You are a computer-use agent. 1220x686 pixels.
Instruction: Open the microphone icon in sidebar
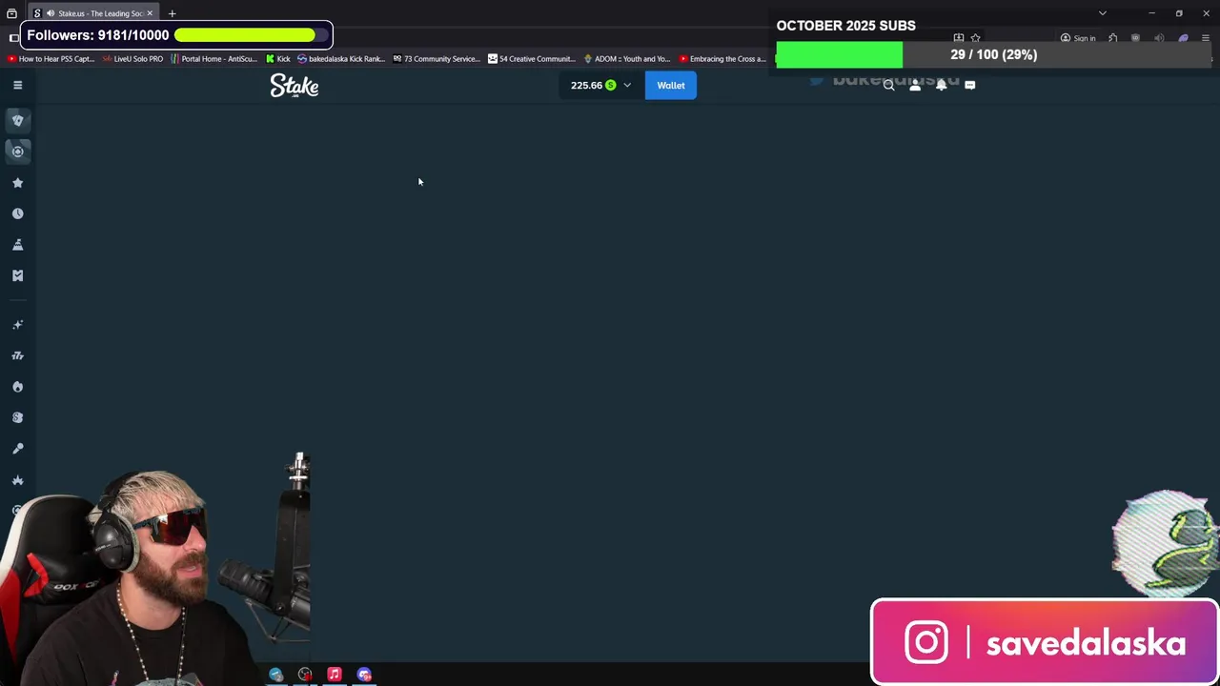pos(17,449)
